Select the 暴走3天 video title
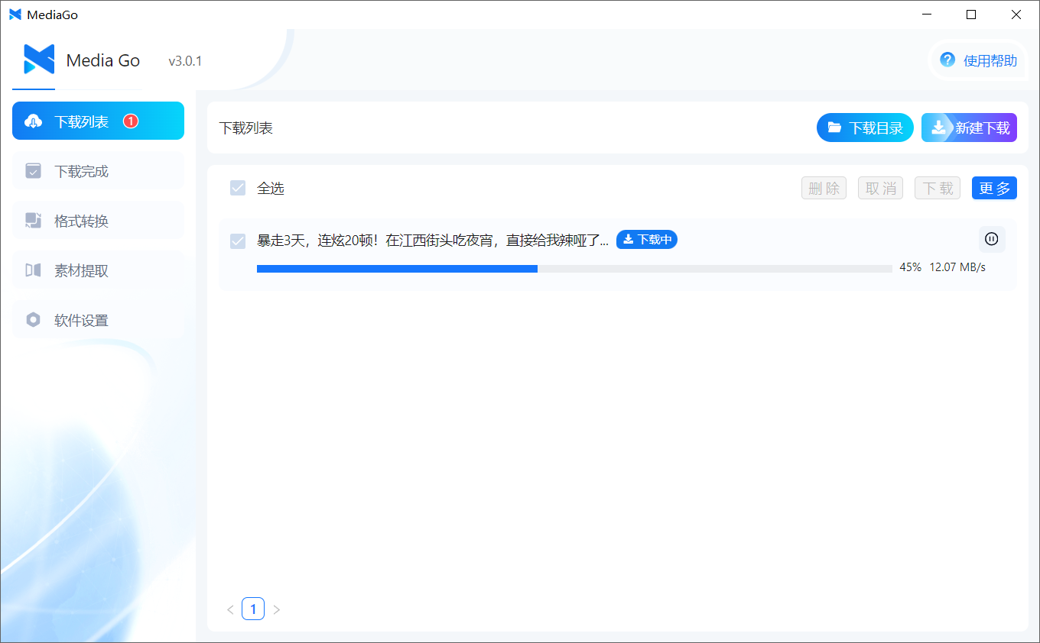1040x643 pixels. pyautogui.click(x=433, y=241)
